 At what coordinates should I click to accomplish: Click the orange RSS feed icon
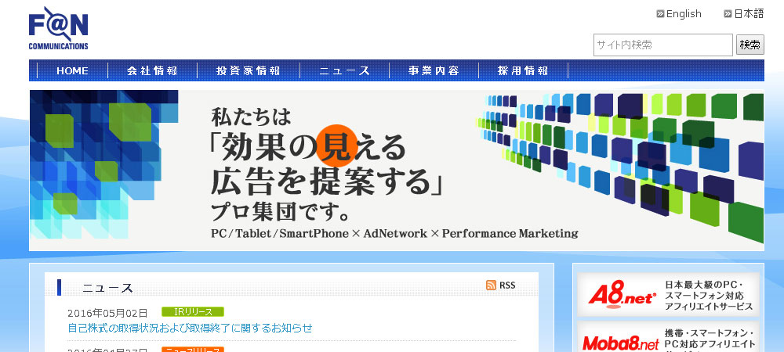(x=491, y=286)
